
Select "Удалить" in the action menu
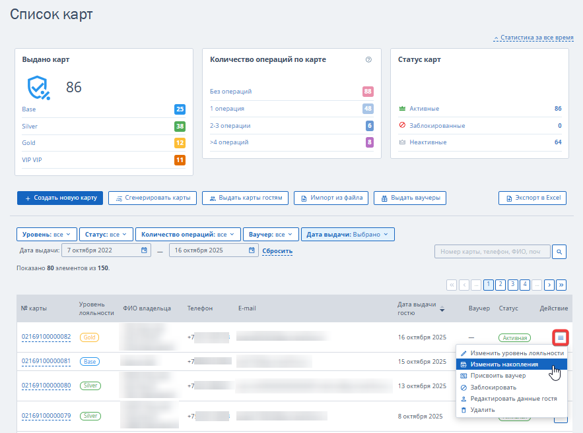pos(482,410)
